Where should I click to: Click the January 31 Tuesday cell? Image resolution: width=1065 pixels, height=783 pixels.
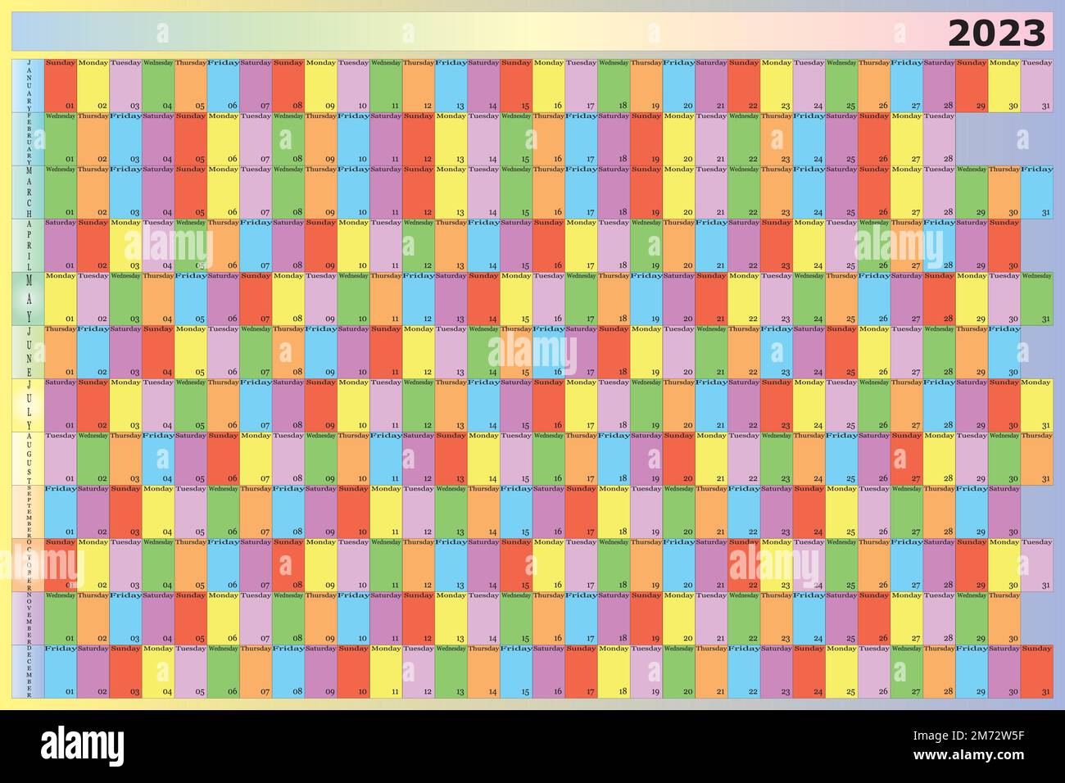[x=1037, y=85]
